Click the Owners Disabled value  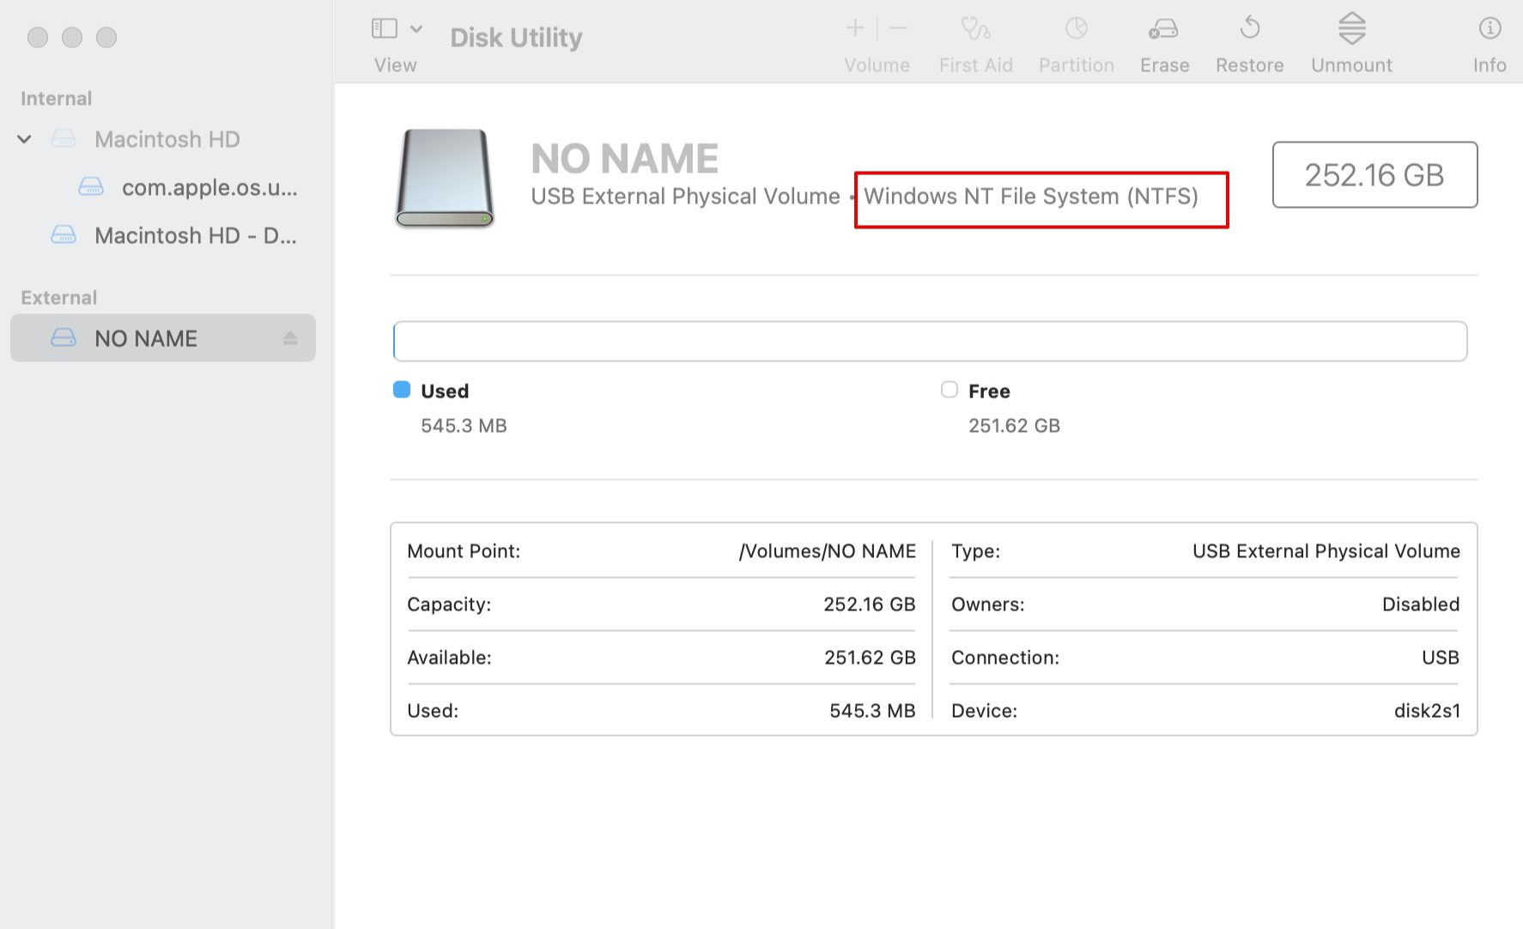click(1421, 604)
